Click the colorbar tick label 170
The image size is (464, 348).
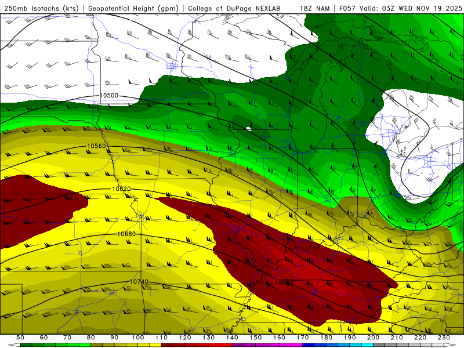[303, 338]
